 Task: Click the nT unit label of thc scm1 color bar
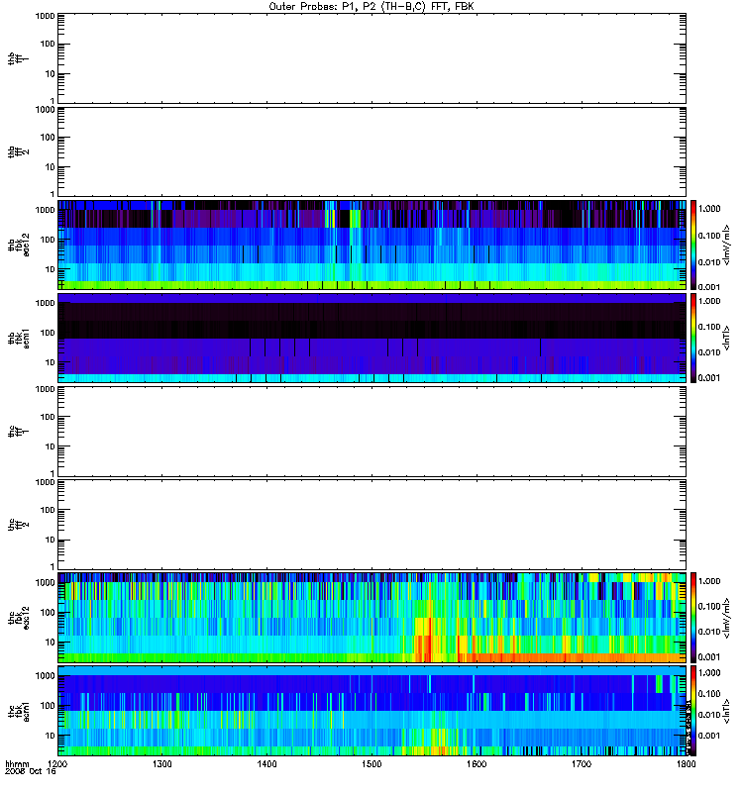coord(726,711)
